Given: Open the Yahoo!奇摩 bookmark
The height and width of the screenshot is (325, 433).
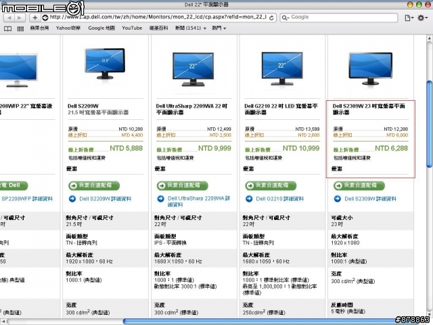Looking at the screenshot, I should pos(68,28).
